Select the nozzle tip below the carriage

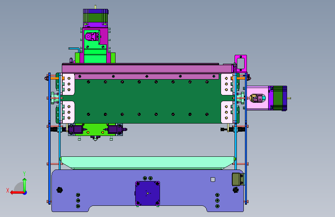point(95,139)
